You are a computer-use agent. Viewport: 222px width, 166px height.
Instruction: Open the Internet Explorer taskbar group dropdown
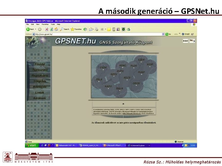149,145
